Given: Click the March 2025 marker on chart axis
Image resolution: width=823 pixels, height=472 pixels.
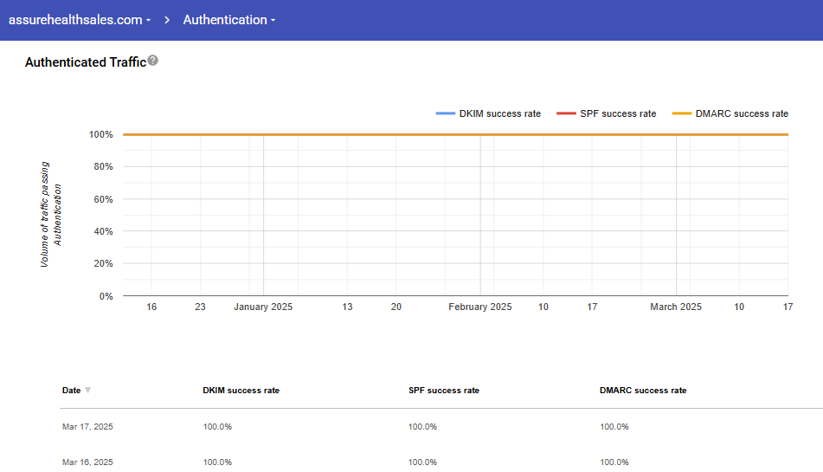Looking at the screenshot, I should coord(676,307).
